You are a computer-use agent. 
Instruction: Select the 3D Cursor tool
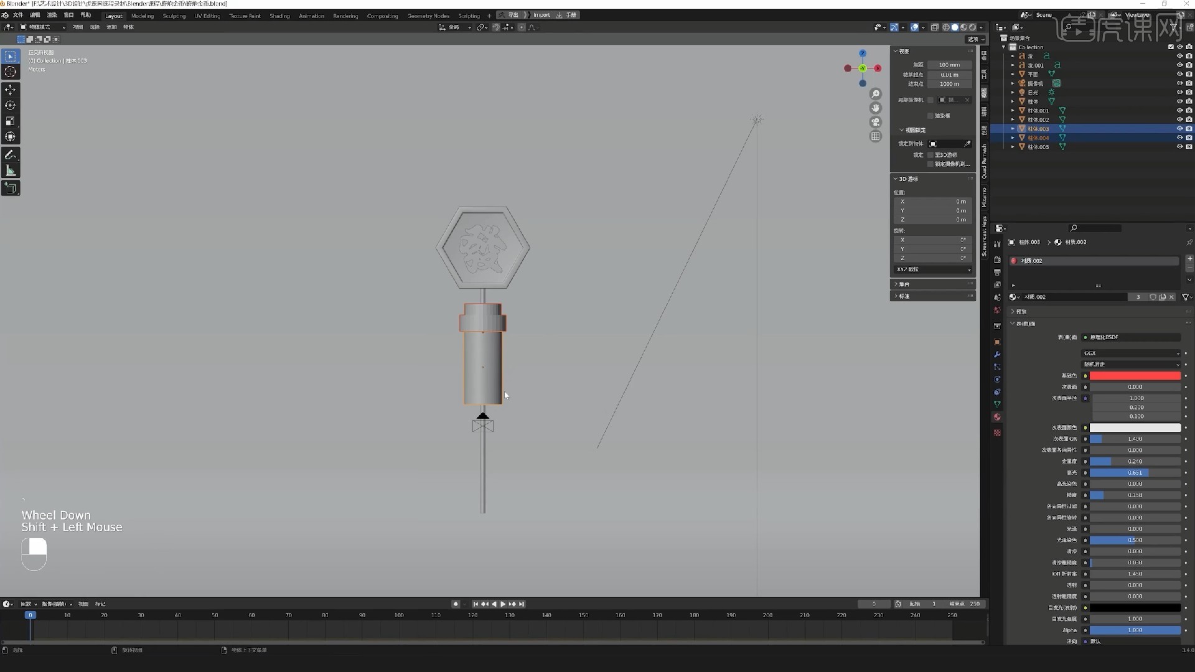coord(11,72)
